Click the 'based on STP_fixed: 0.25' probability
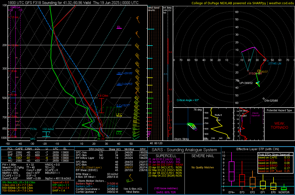Image resolution: width=295 pixels, height=195 pixels. (274, 171)
